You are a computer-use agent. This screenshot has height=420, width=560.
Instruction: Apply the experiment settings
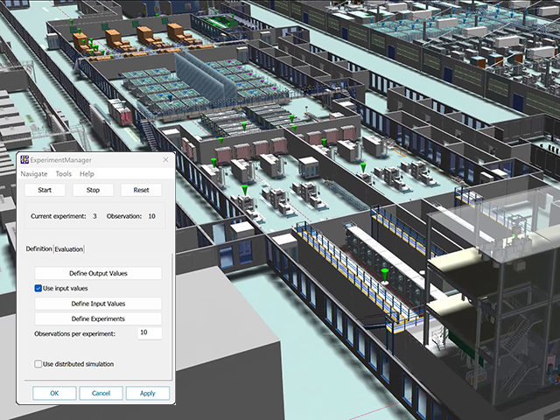[147, 394]
